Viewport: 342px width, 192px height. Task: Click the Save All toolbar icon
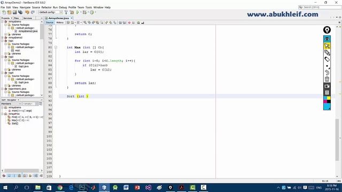(20, 12)
